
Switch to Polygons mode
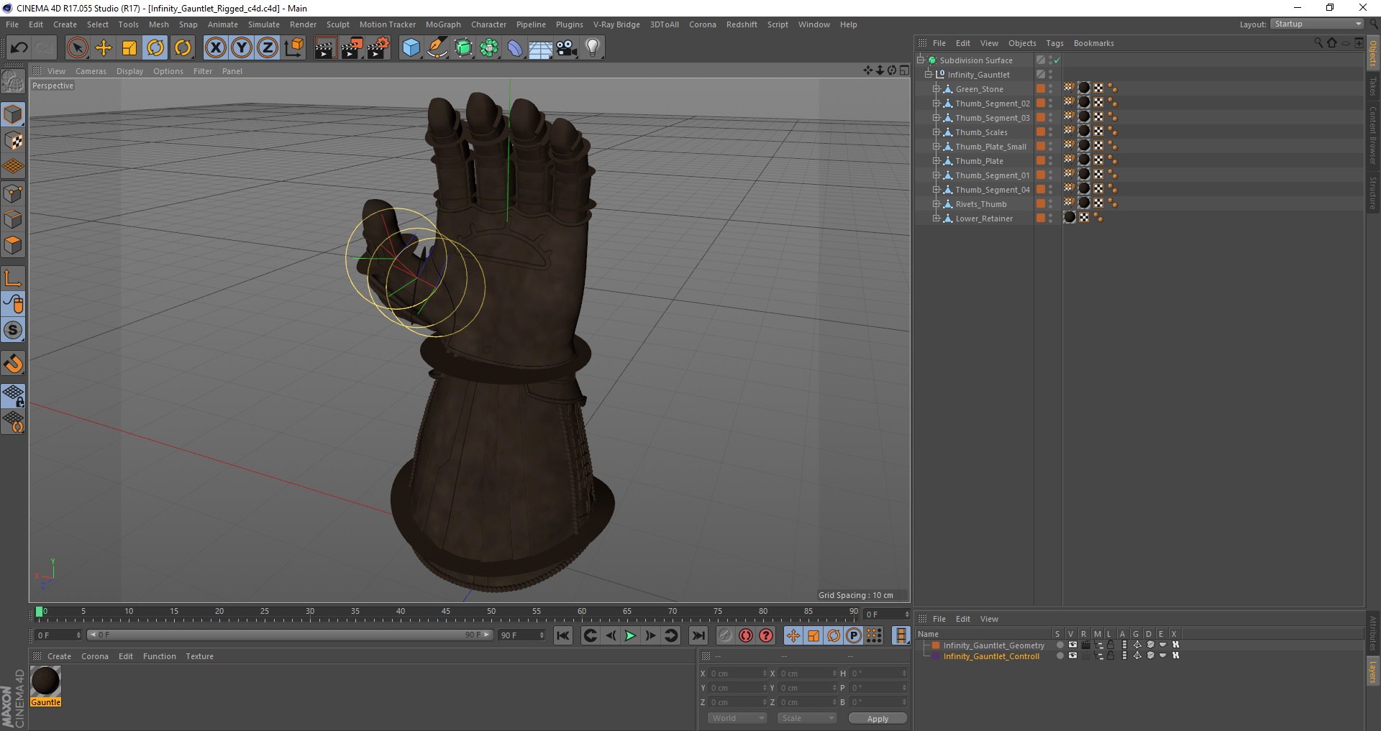point(13,245)
